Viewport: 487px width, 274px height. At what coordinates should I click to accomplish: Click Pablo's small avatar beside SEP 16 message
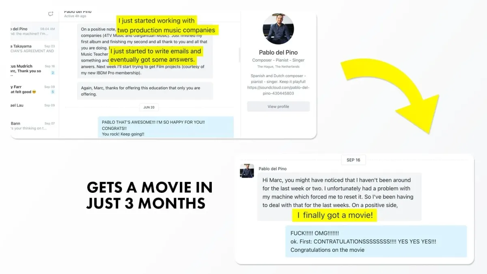tap(247, 171)
